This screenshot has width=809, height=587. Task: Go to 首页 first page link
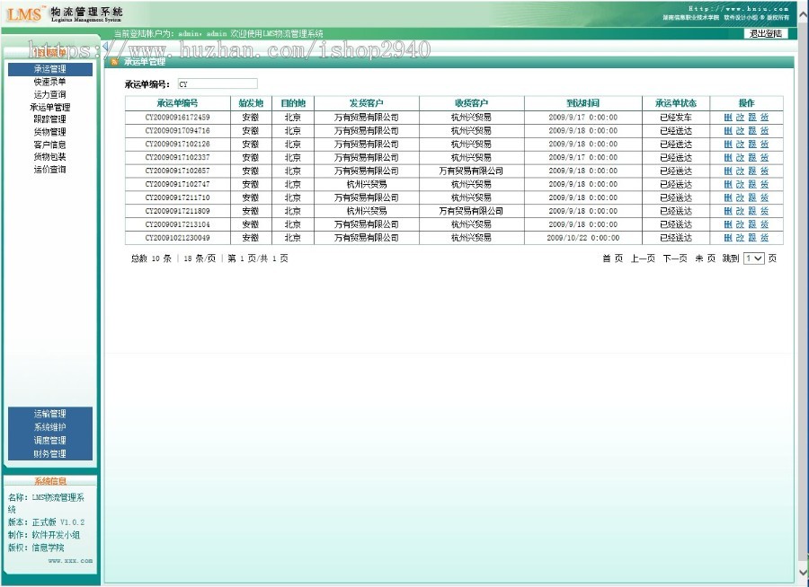click(612, 258)
